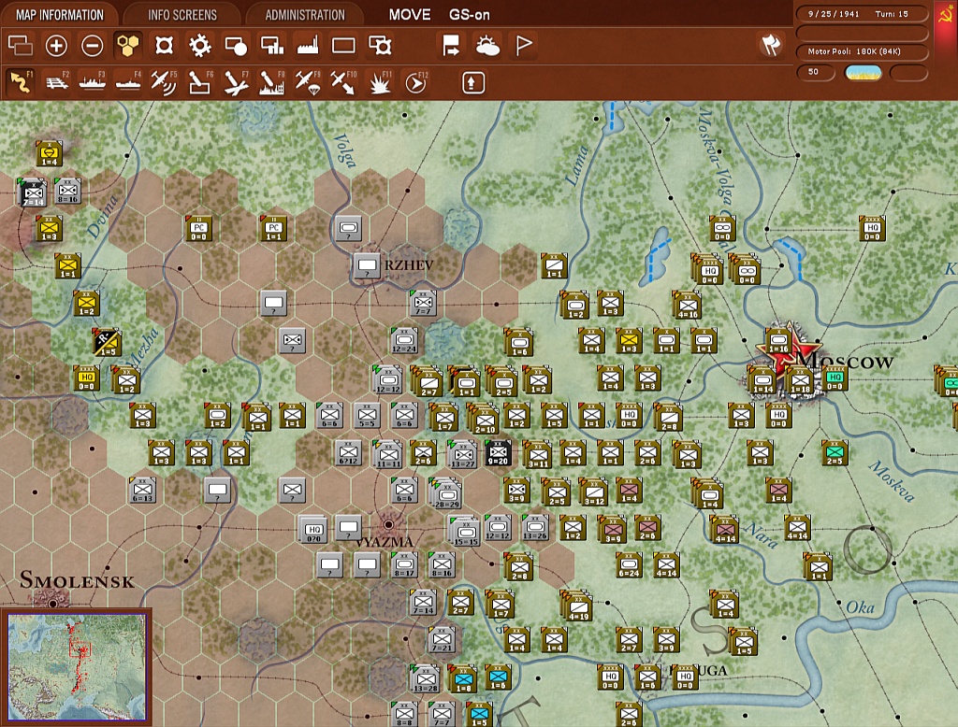This screenshot has height=727, width=958.
Task: Select the F10 air transfer mode
Action: pyautogui.click(x=343, y=82)
